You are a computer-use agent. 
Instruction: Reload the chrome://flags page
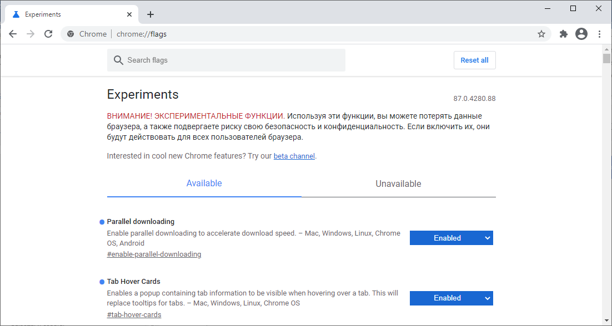pyautogui.click(x=48, y=34)
